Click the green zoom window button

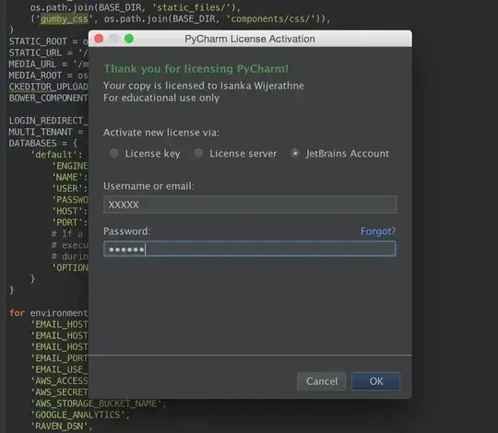coord(129,39)
